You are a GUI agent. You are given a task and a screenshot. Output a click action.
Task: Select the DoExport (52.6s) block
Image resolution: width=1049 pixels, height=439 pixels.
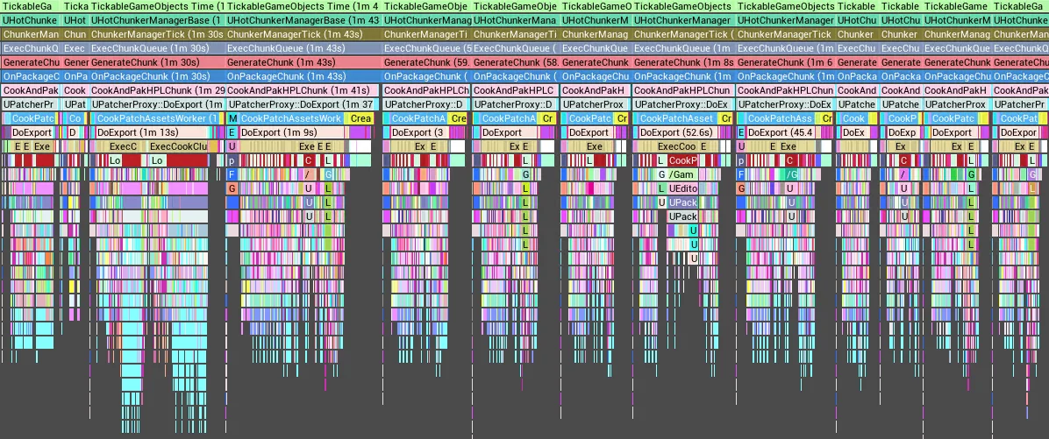click(675, 132)
